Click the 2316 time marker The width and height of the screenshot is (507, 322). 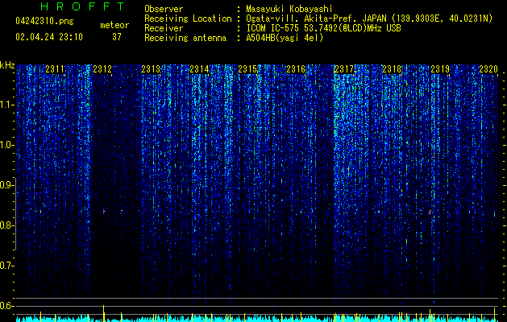[x=296, y=69]
